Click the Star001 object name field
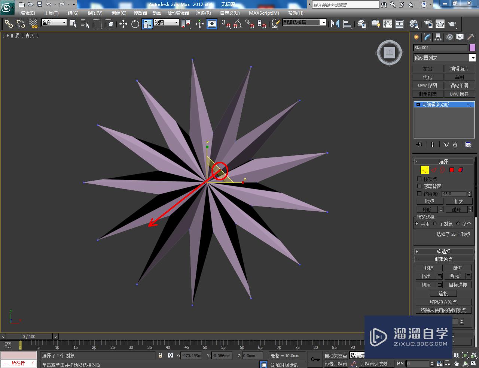This screenshot has height=368, width=479. 440,48
